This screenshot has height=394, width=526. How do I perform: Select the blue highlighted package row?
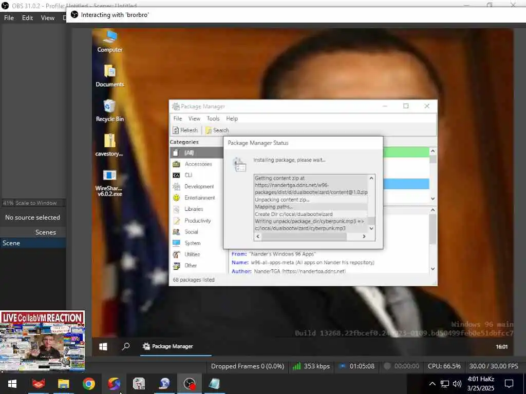coord(406,184)
